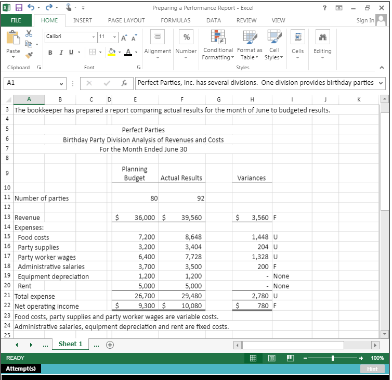The image size is (392, 380).
Task: Open the Number format percent icon
Action: 186,37
